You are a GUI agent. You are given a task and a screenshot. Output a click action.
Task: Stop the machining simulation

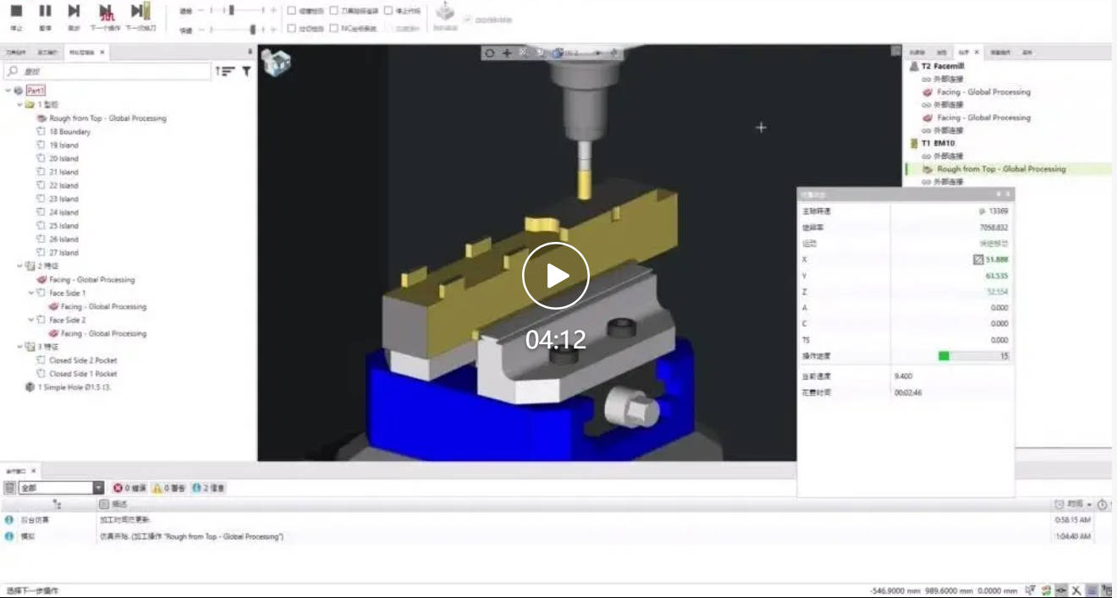17,12
